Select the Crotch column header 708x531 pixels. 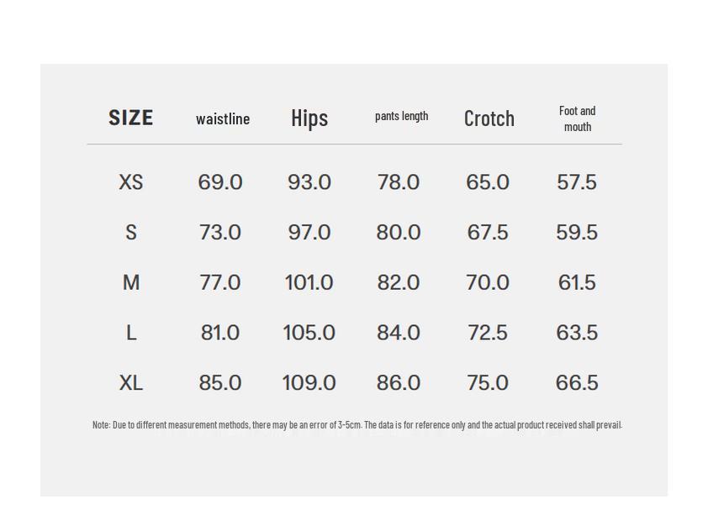489,118
